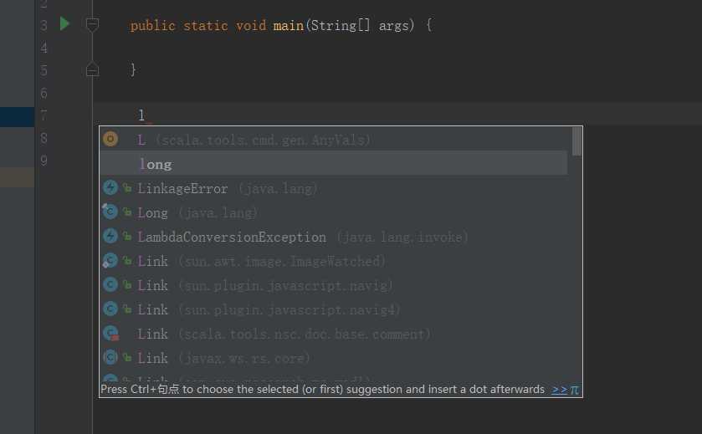Collapse the main method fold marker

click(93, 26)
